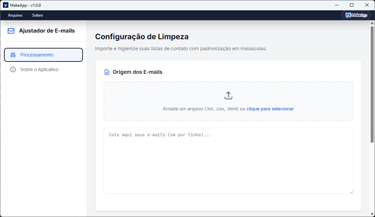Click the 'Ajustador de E-mails' title text
375x217 pixels.
pyautogui.click(x=47, y=31)
